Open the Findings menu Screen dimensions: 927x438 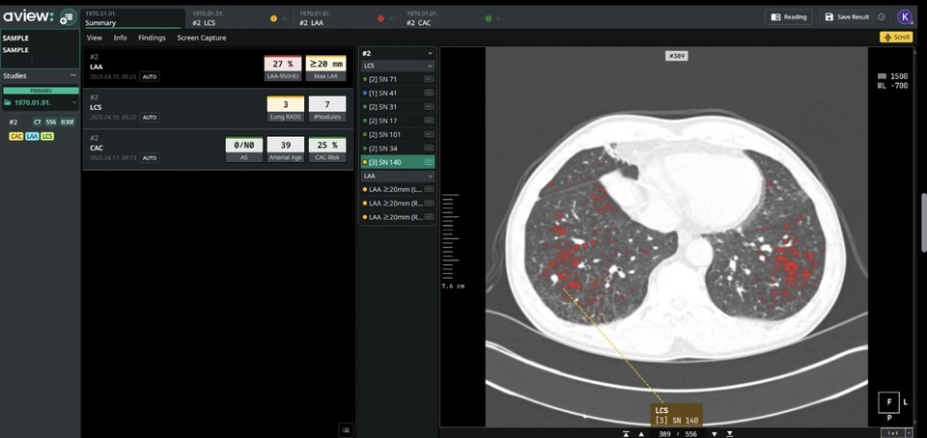[x=152, y=38]
